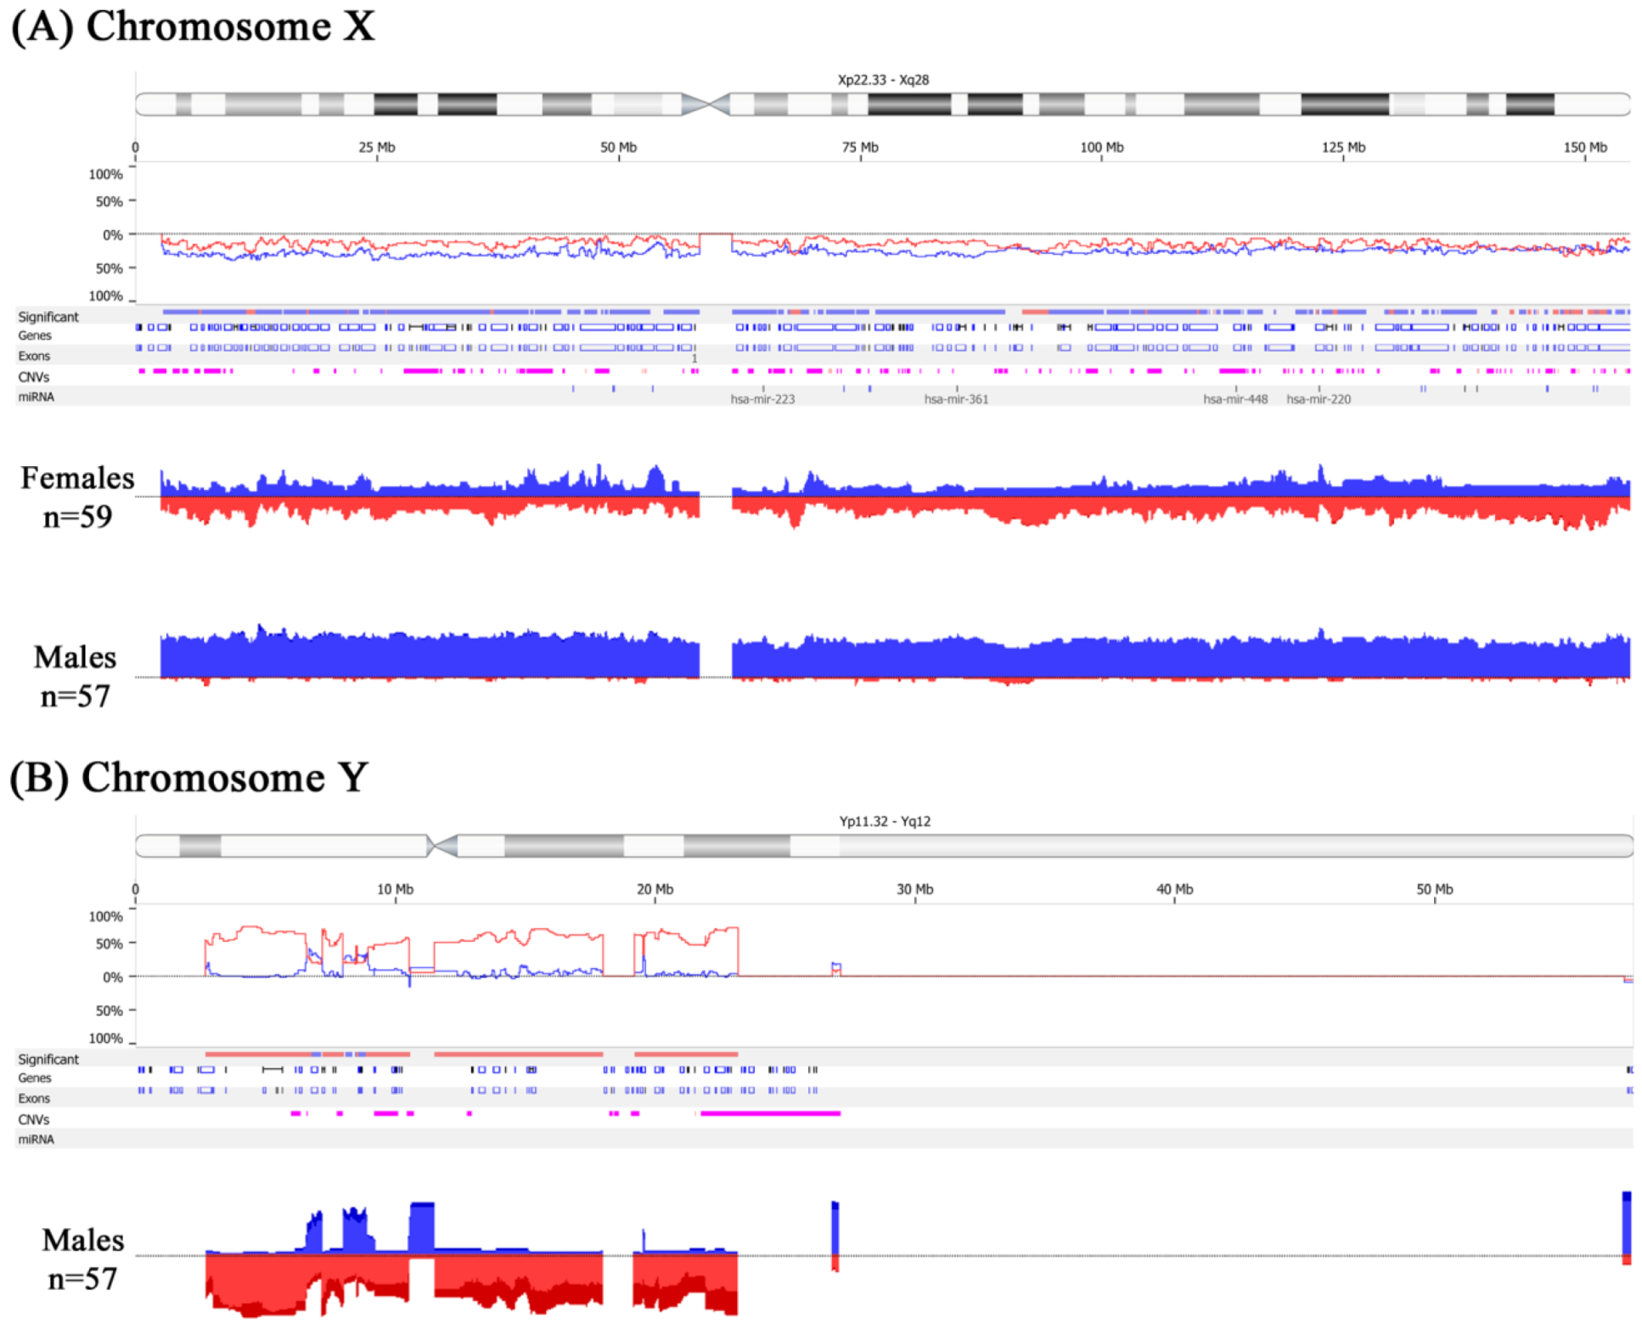1642x1329 pixels.
Task: Click the Exons track label in chromosome X panel
Action: click(x=34, y=357)
